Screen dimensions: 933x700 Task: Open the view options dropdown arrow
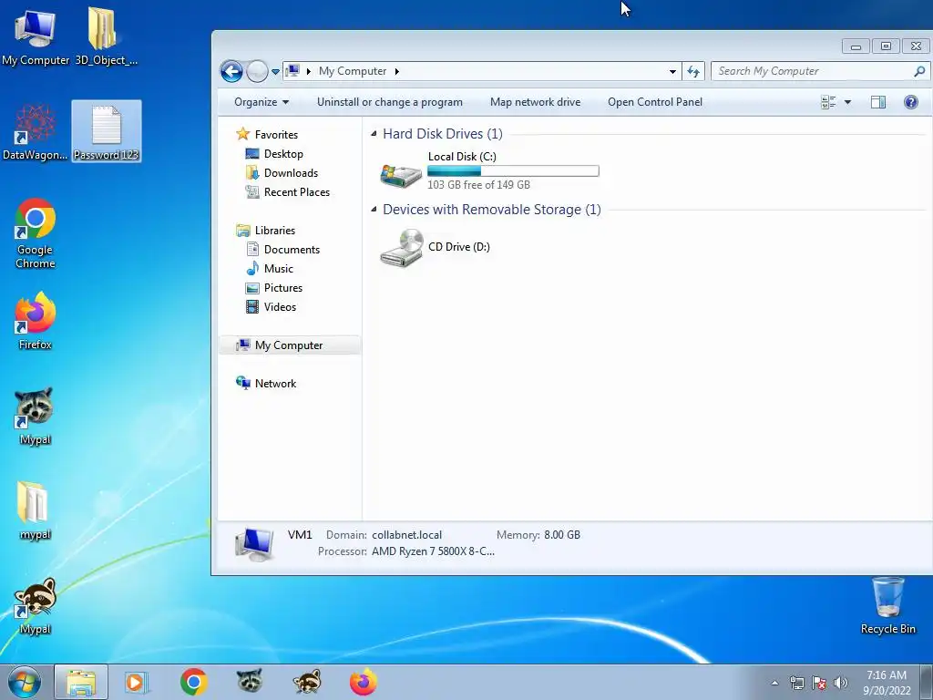[848, 102]
